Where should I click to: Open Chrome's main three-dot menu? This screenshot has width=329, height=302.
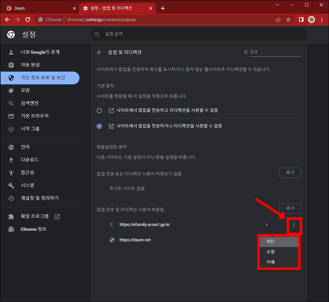click(x=322, y=19)
